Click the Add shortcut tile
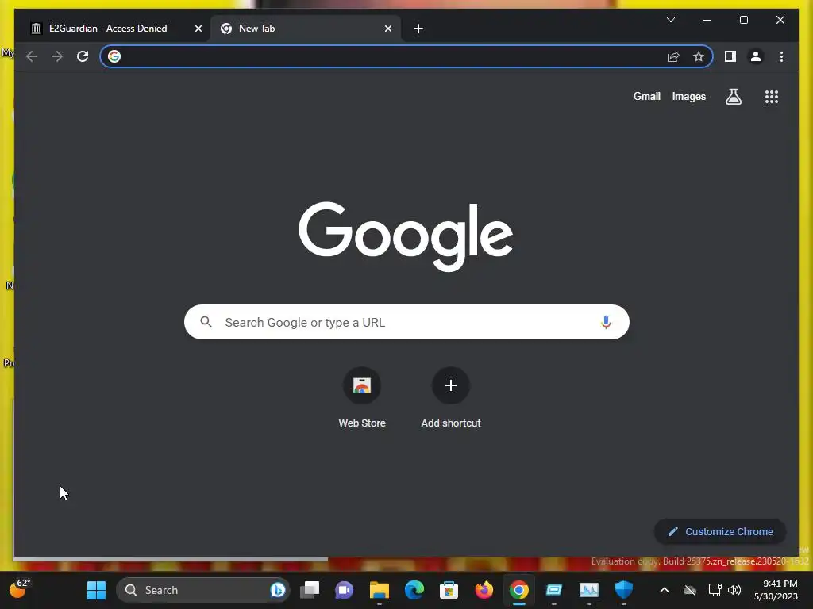813x609 pixels. pyautogui.click(x=451, y=398)
